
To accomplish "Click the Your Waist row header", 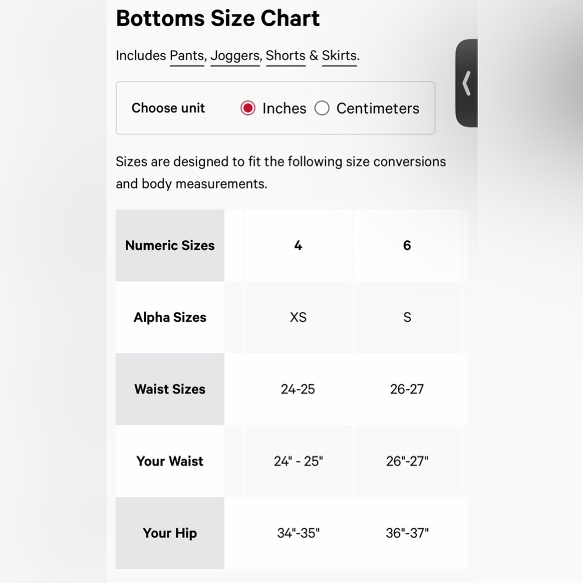I will [170, 461].
